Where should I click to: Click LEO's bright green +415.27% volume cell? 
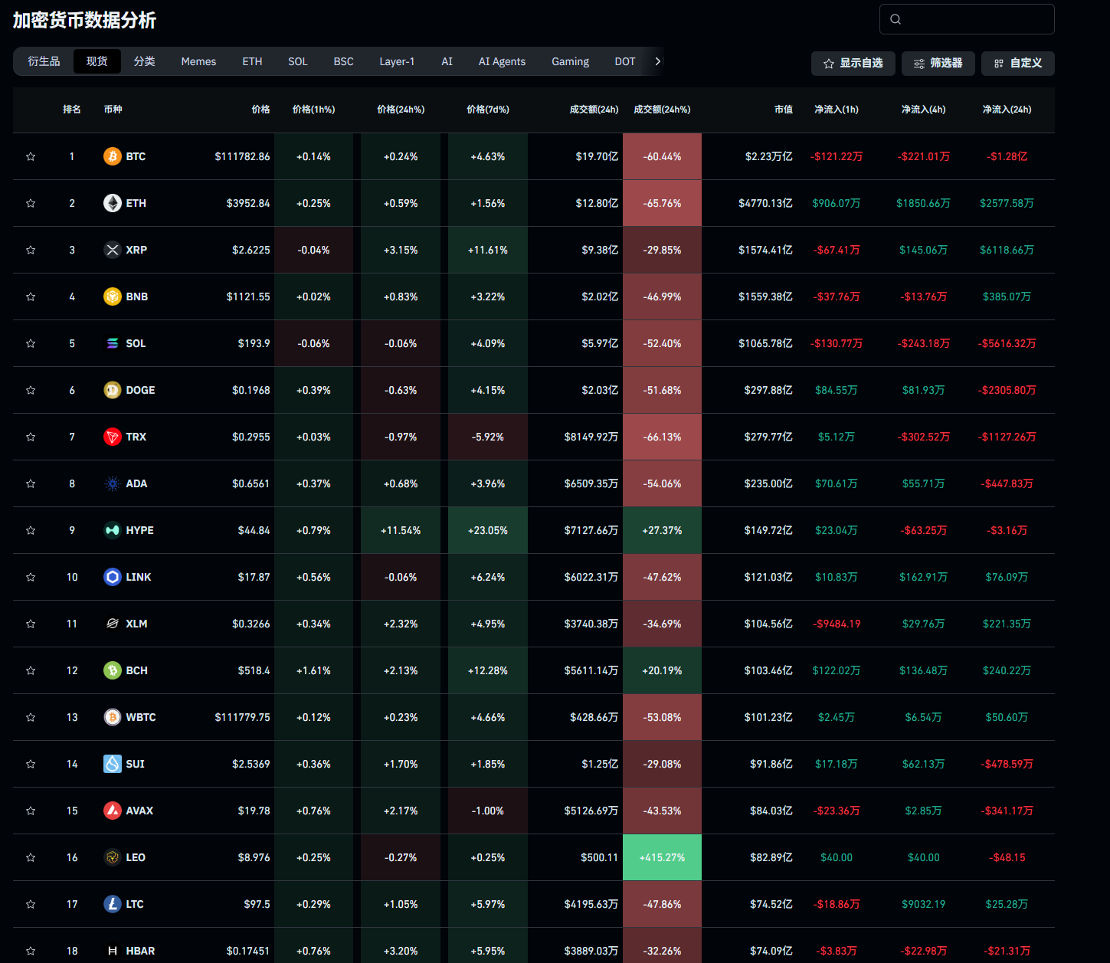pos(662,857)
